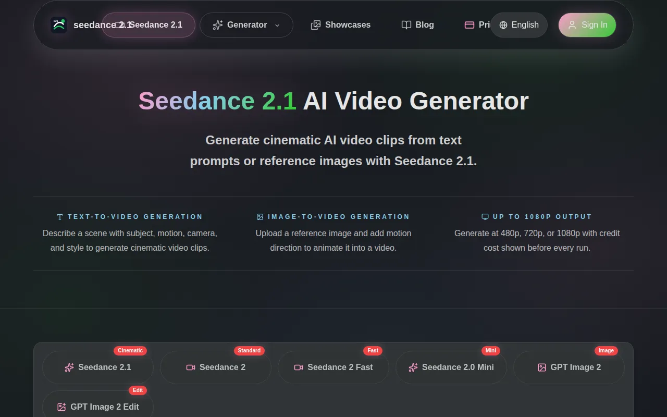Viewport: 667px width, 417px height.
Task: Click the Text-to-Video Generation type icon
Action: pyautogui.click(x=60, y=217)
